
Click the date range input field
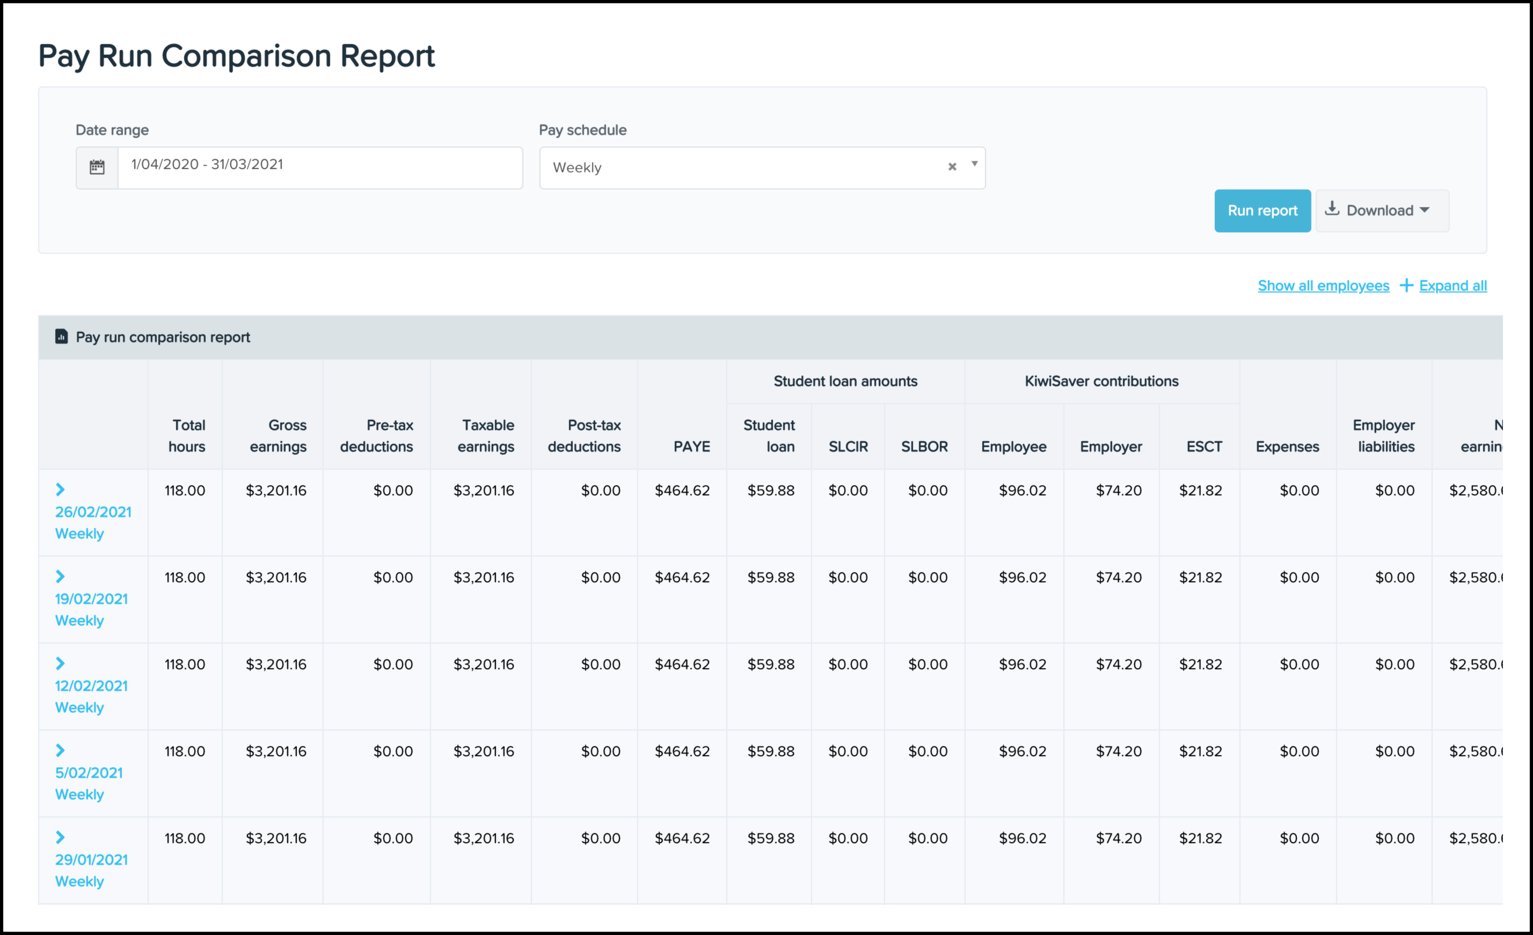coord(320,167)
